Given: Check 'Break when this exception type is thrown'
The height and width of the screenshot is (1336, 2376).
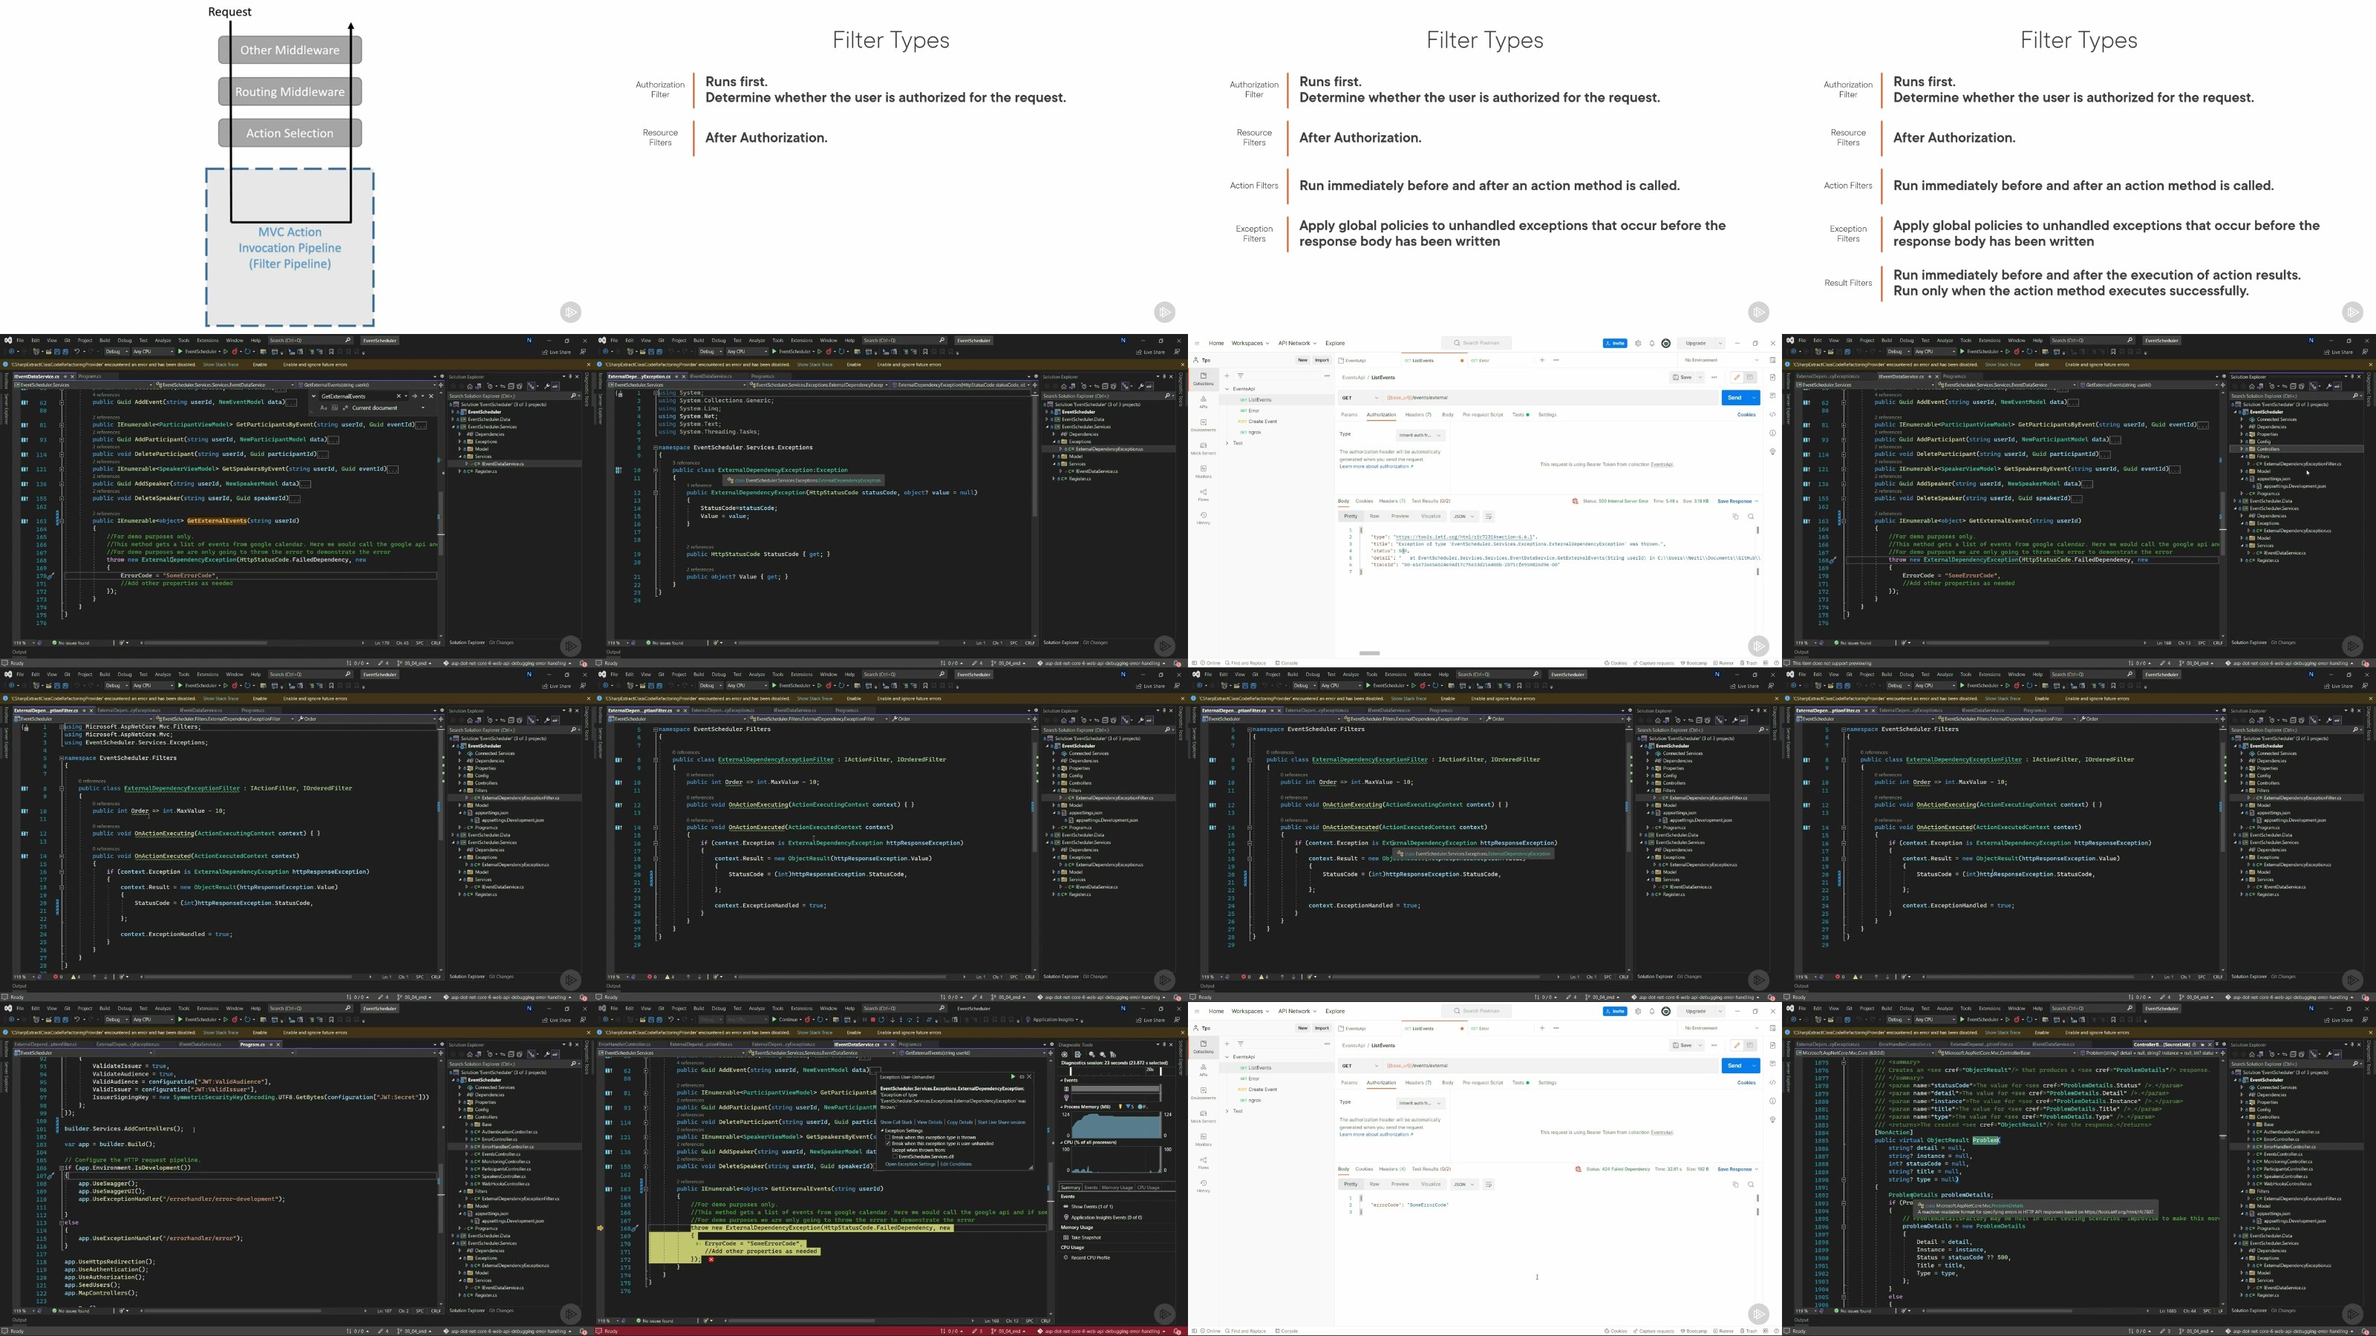Looking at the screenshot, I should pyautogui.click(x=888, y=1138).
